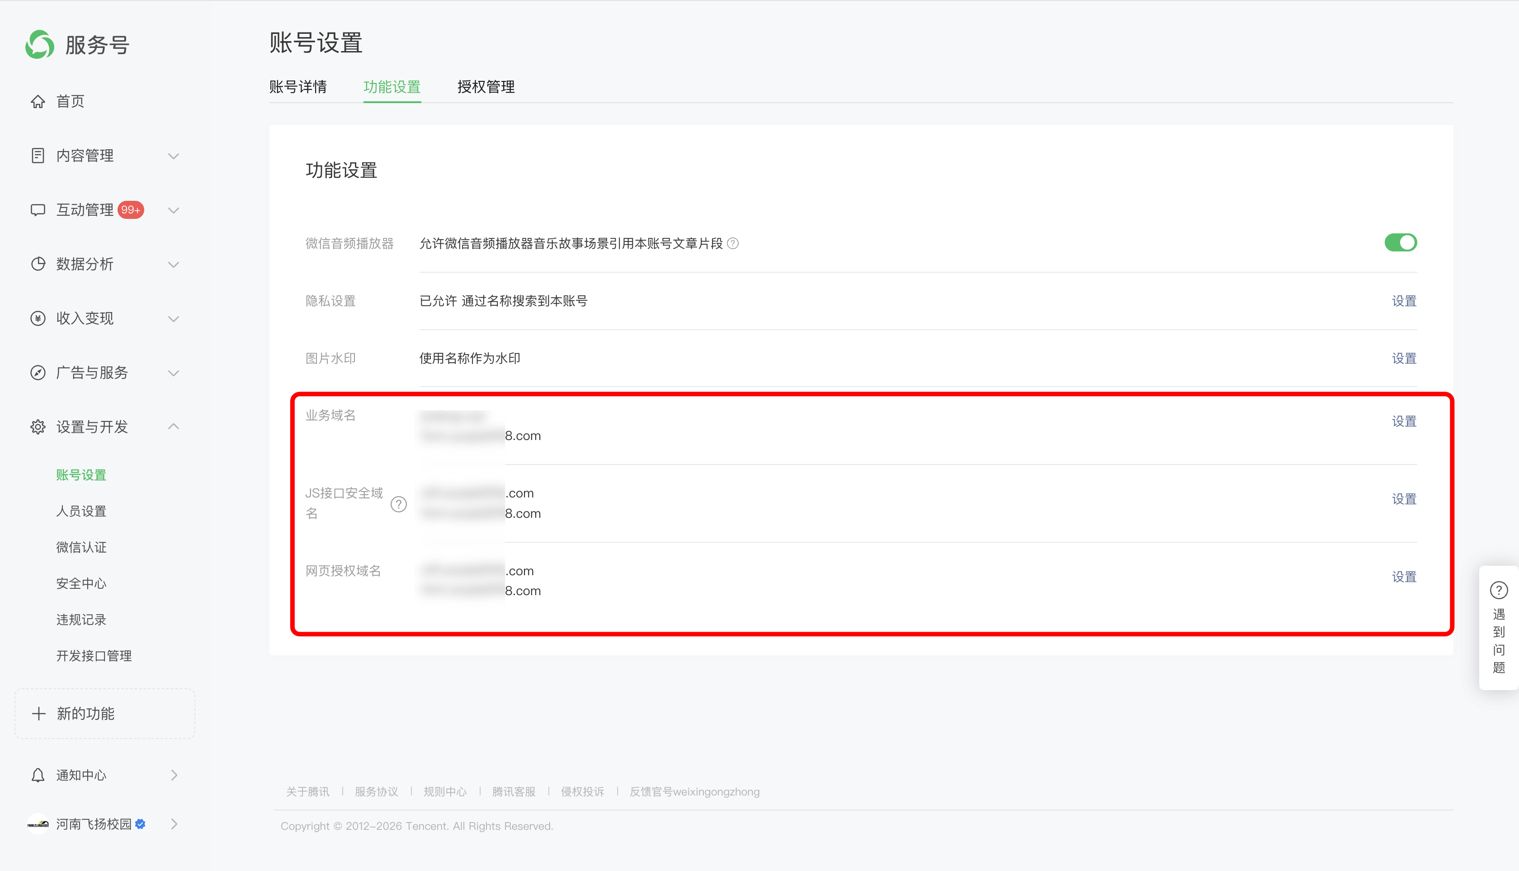Expand the 数据分析 chevron

pyautogui.click(x=174, y=265)
